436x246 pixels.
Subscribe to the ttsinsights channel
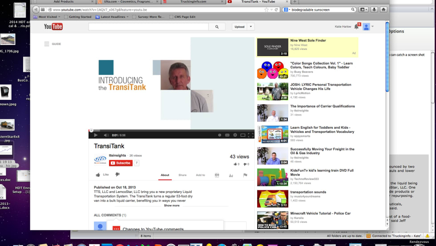click(x=121, y=163)
